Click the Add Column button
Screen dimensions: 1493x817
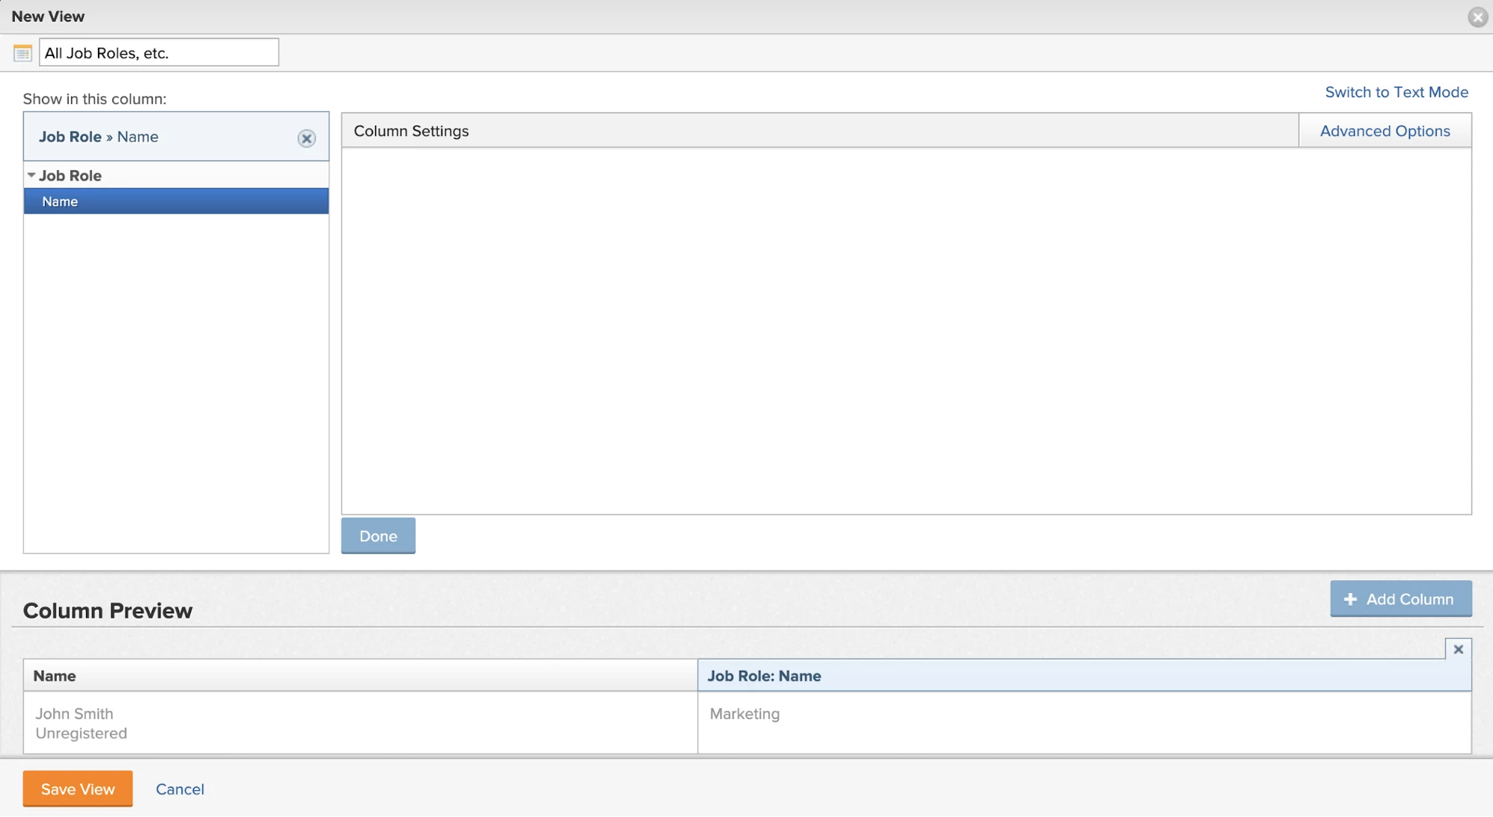click(x=1400, y=599)
